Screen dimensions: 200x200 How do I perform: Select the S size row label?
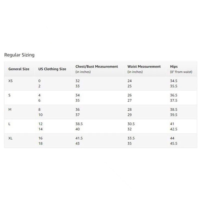tap(9, 95)
